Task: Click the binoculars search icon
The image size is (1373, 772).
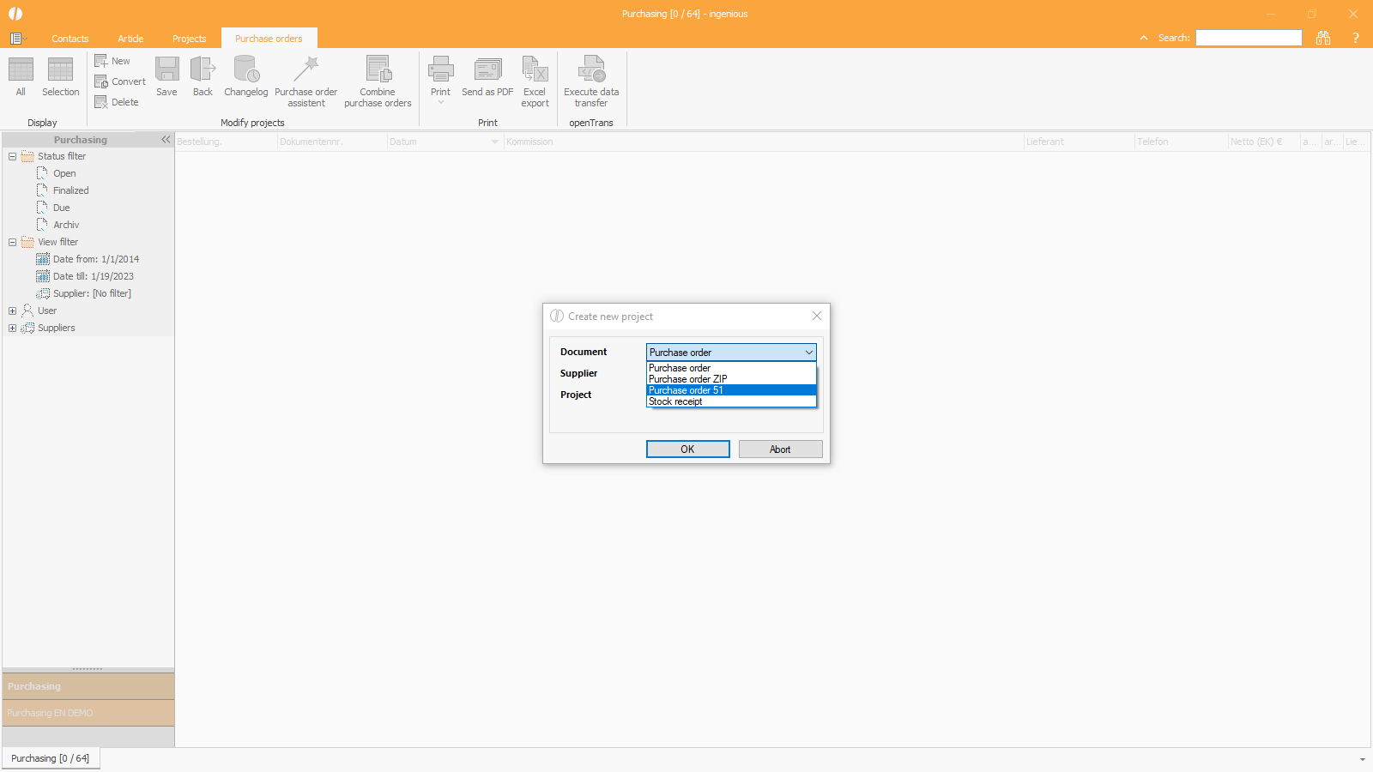Action: (1323, 38)
